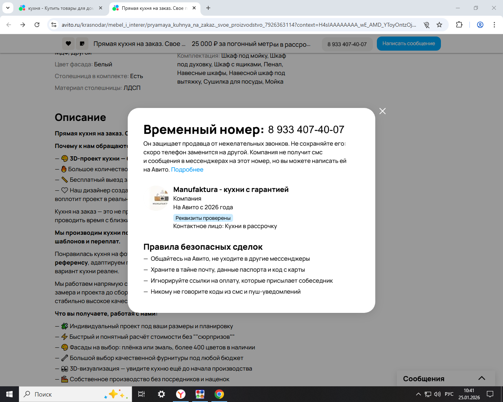503x402 pixels.
Task: Open the network status tray icon
Action: coord(428,394)
